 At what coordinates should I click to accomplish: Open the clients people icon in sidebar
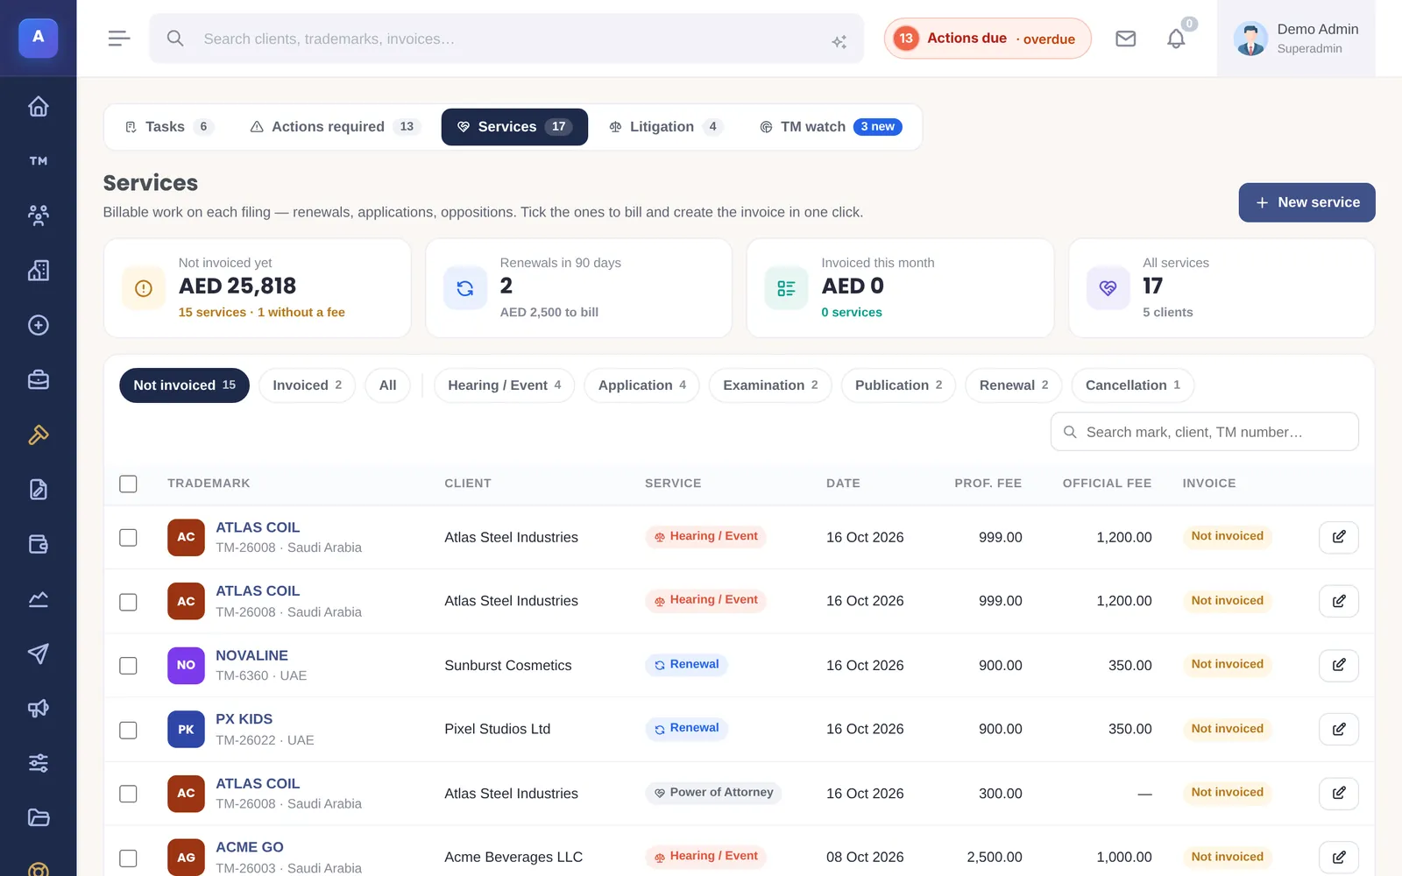(38, 215)
